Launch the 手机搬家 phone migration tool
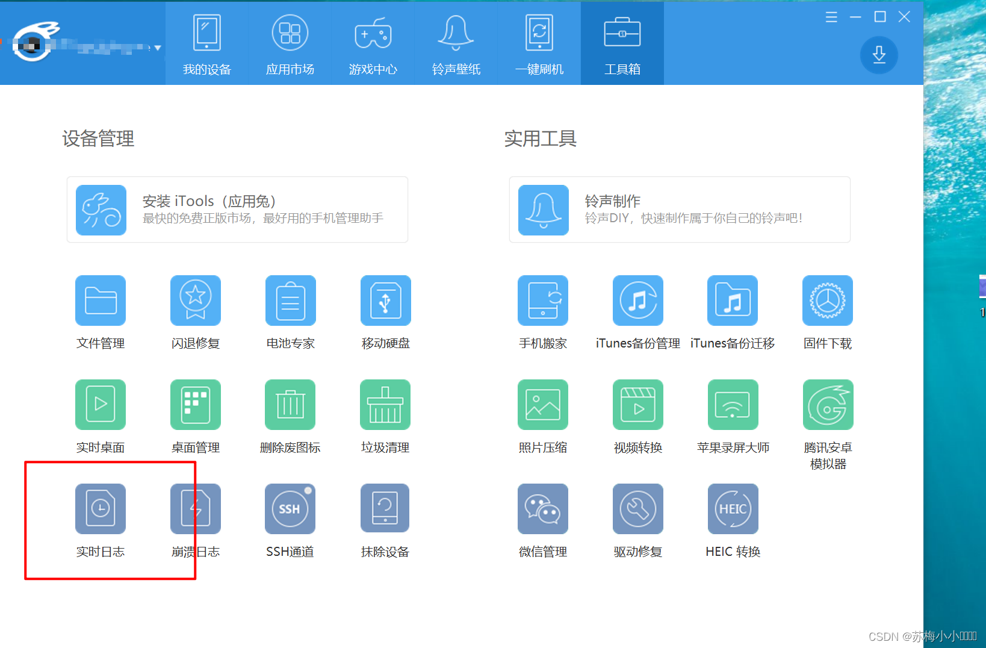This screenshot has width=986, height=648. click(x=543, y=301)
